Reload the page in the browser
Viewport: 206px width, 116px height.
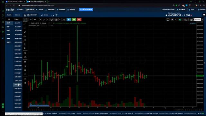(14, 5)
